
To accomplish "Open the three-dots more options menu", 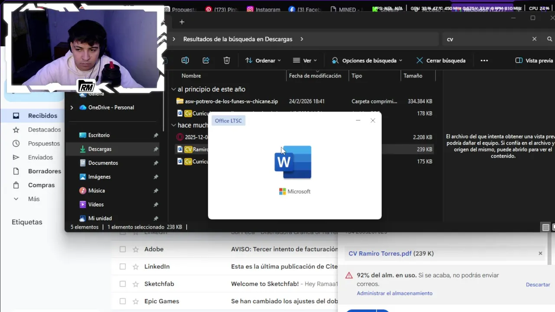I will (484, 61).
